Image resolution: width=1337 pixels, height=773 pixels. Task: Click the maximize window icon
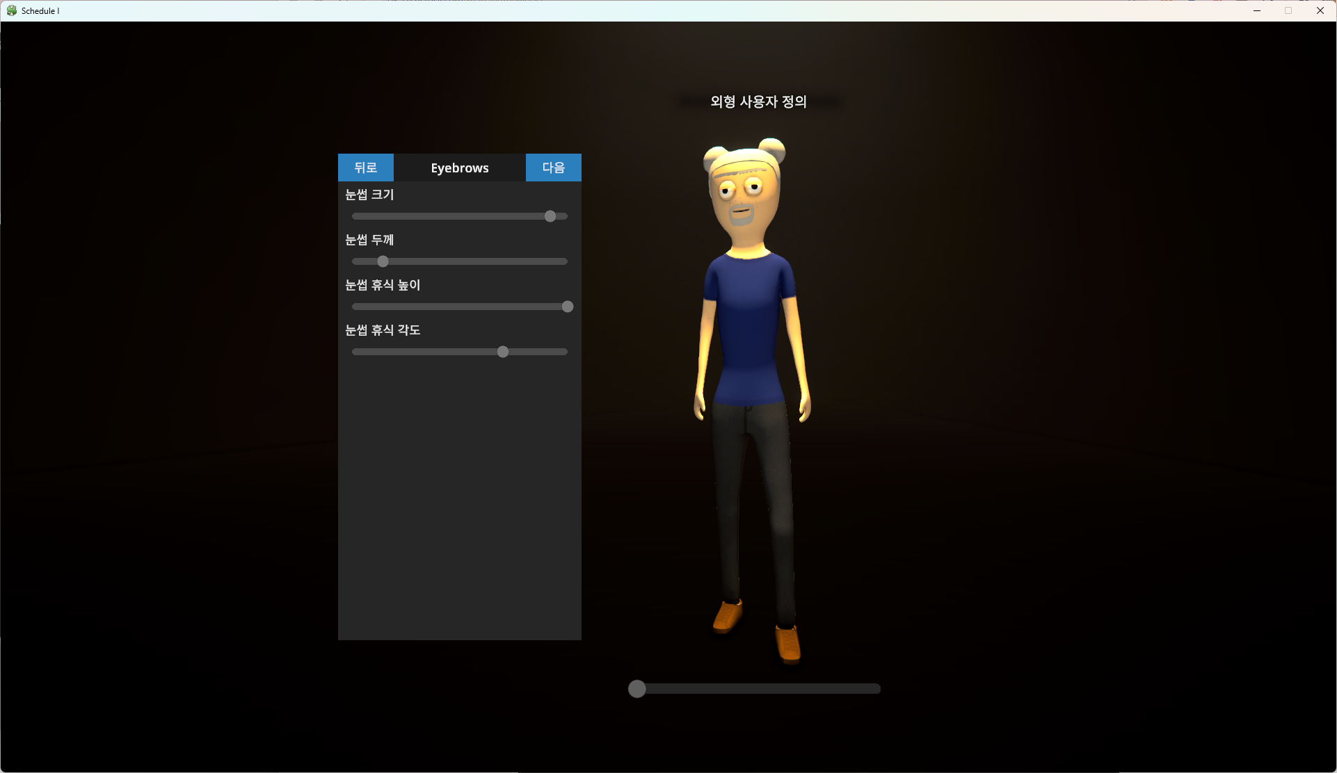click(1288, 10)
